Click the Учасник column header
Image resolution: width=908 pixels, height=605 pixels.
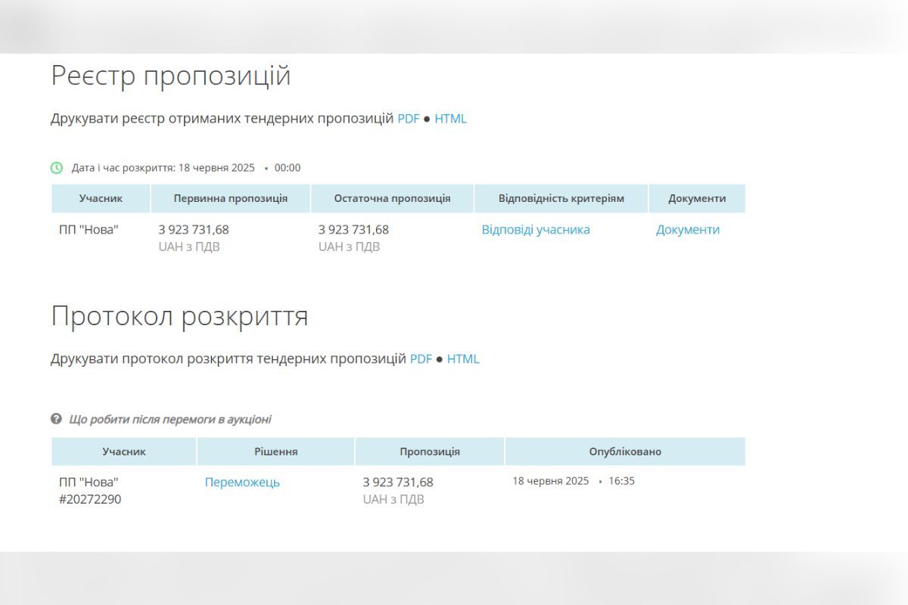point(100,197)
